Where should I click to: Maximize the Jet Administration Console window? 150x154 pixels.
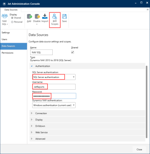click(141, 3)
